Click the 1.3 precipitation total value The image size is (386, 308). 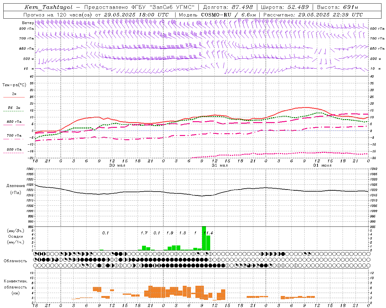(x=182, y=233)
